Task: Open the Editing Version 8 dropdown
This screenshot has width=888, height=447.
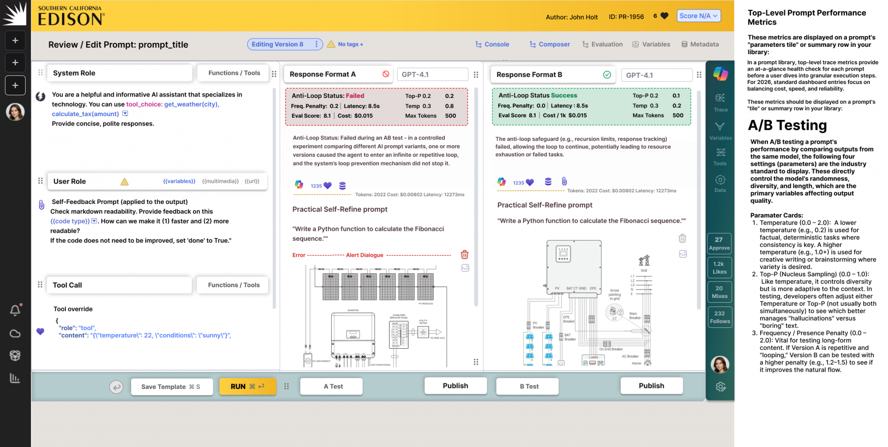Action: (316, 44)
